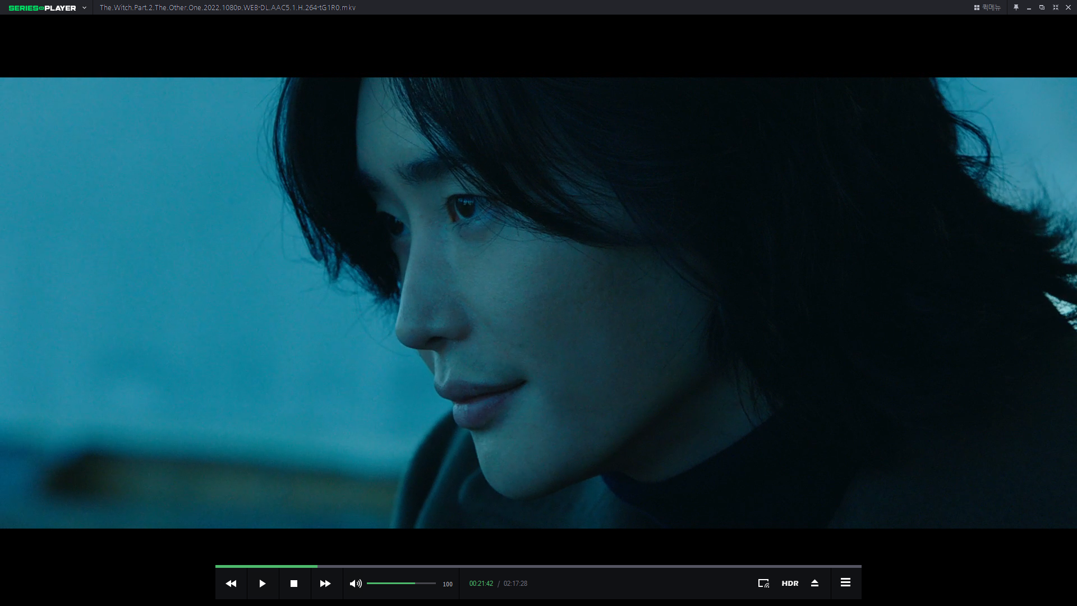Screen dimensions: 1077x606
Task: Close the player window
Action: pos(1068,8)
